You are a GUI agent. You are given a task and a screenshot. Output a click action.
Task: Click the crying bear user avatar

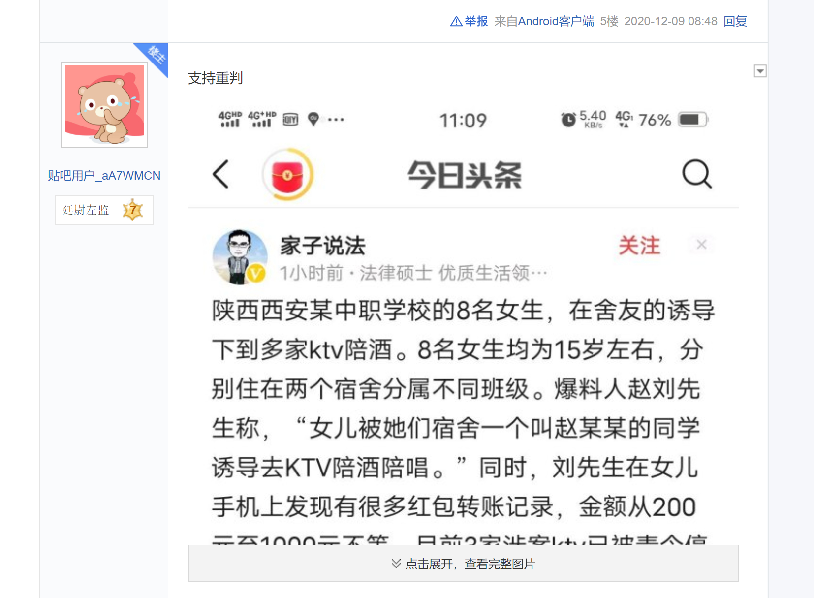104,105
